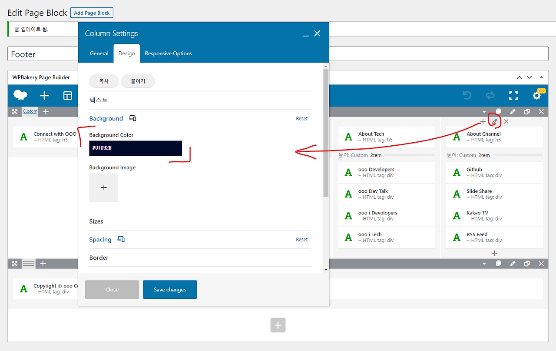
Task: Click the Column Settings dialog scrollbar
Action: 326,133
